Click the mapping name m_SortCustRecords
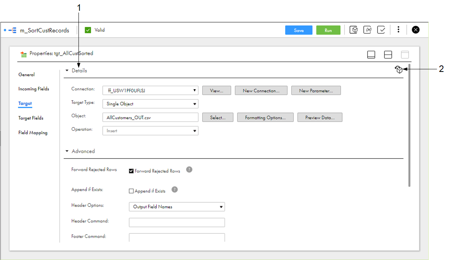This screenshot has height=260, width=449. click(44, 30)
